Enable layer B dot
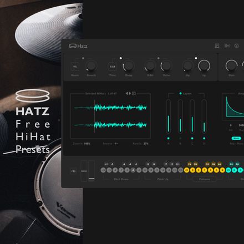The image size is (244, 244). point(180,138)
